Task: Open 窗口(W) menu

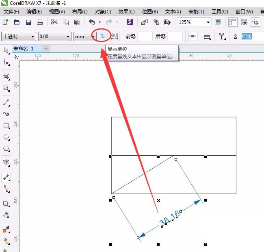Action: pos(244,12)
